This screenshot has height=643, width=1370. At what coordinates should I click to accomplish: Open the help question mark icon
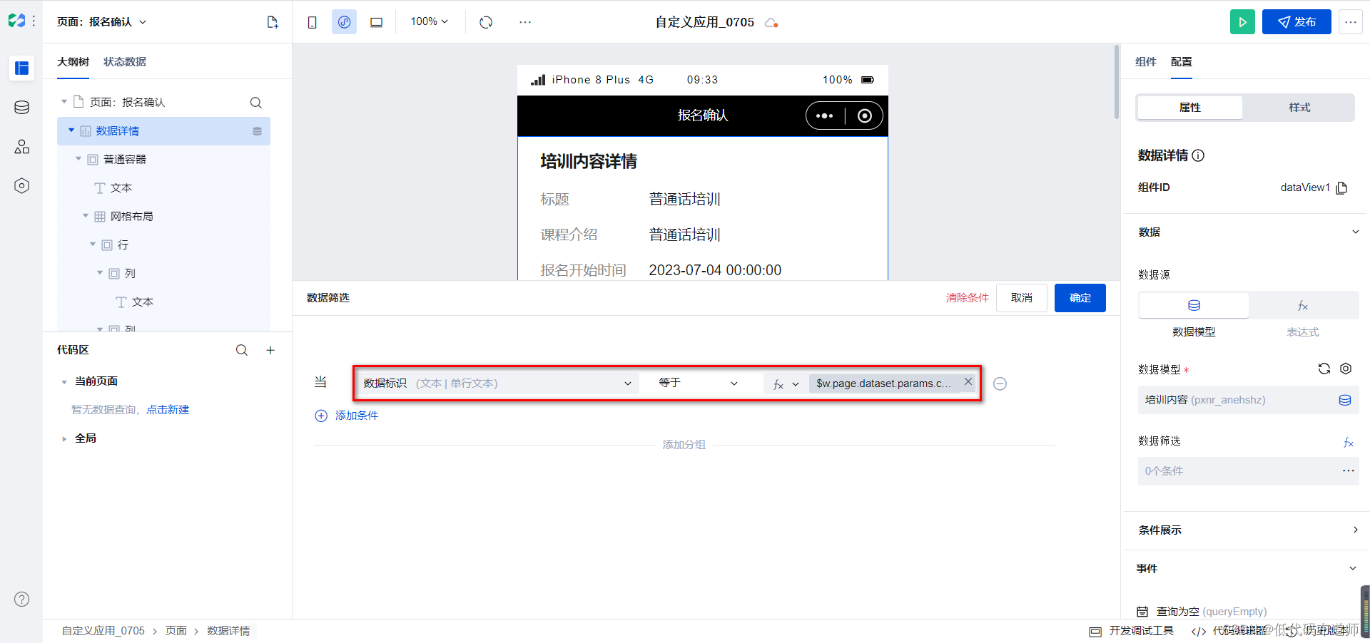[22, 600]
